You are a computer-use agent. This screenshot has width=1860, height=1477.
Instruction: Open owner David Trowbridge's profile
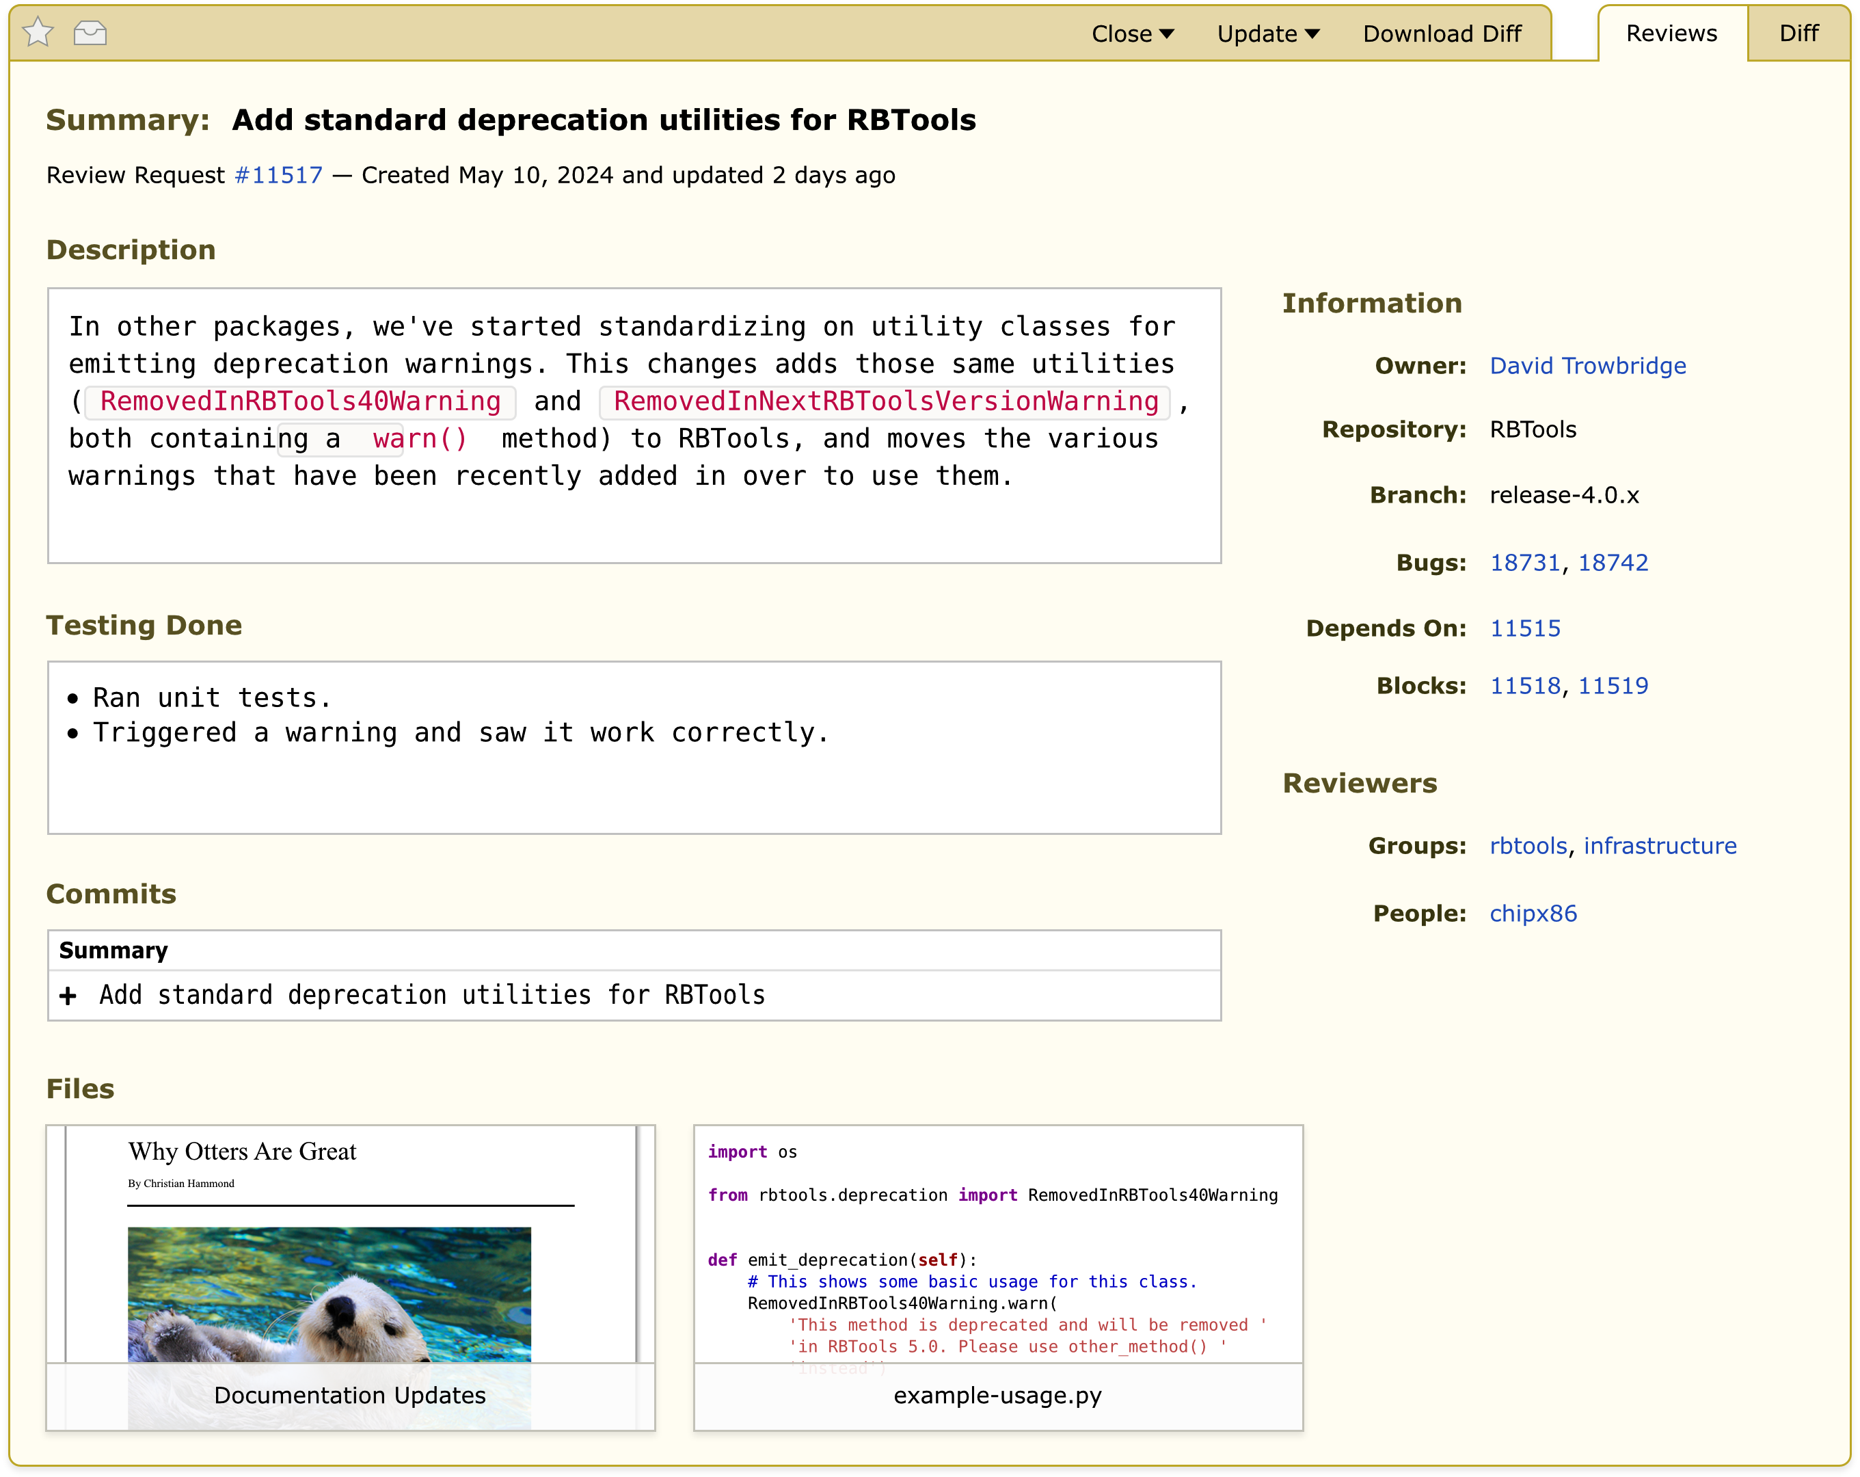point(1587,365)
